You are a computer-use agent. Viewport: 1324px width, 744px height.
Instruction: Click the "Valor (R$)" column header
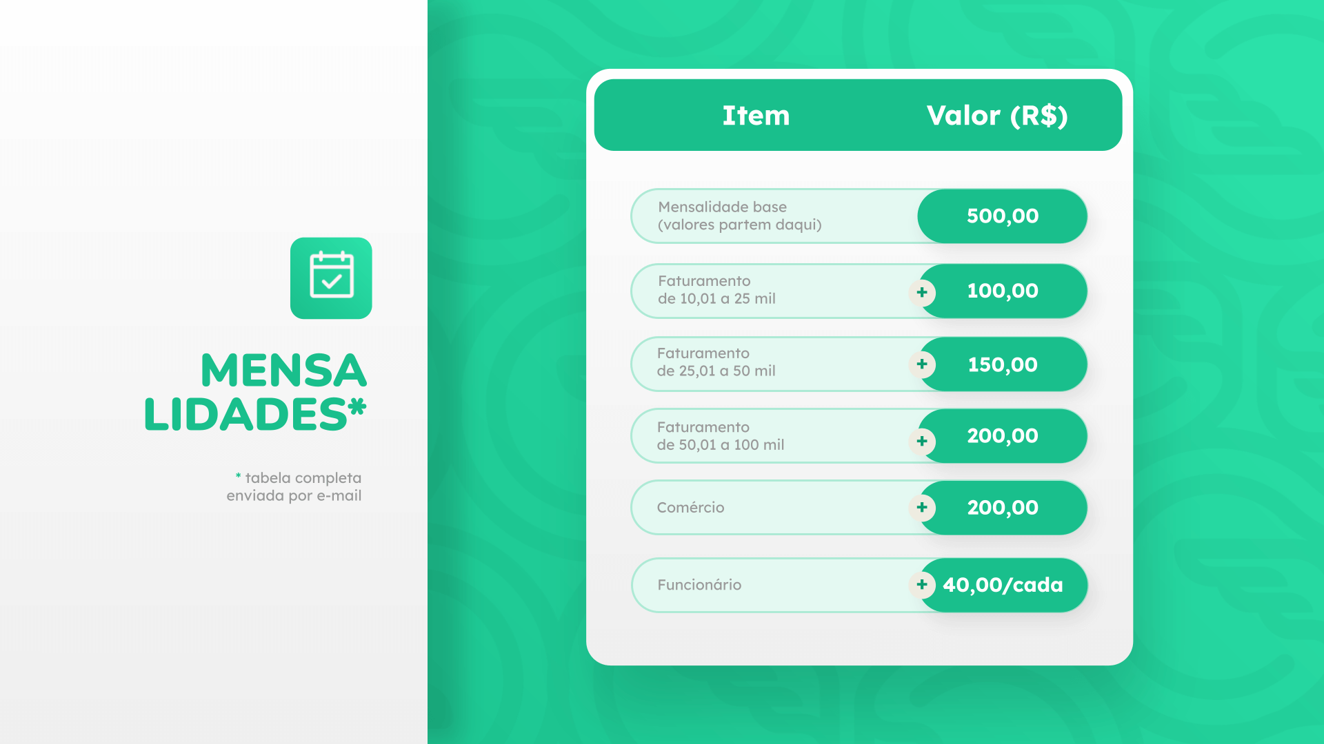pos(997,116)
